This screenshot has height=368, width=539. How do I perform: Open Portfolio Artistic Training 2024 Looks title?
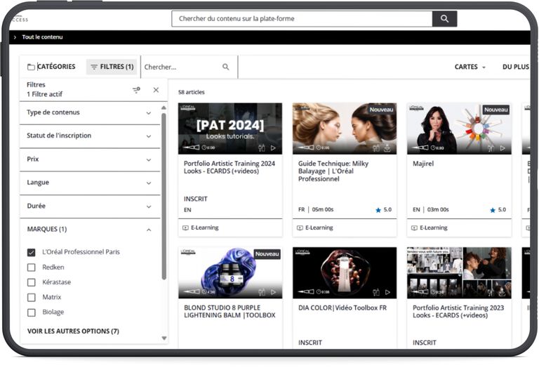(229, 167)
